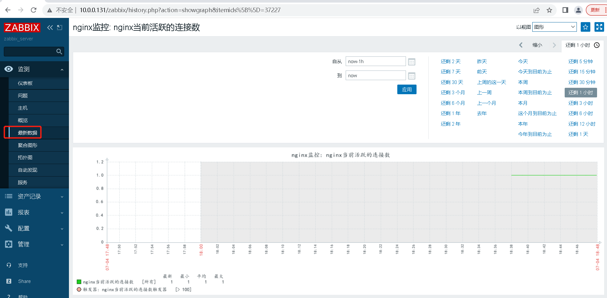Click the browser address bar URL
The image size is (607, 298).
[180, 10]
